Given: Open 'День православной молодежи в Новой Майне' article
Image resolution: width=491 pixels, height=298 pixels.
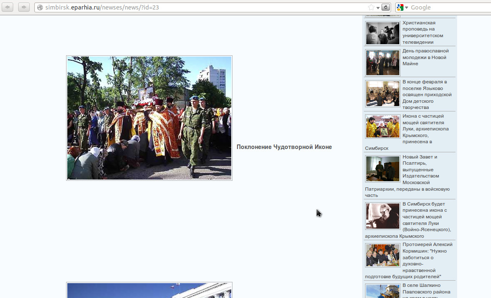Looking at the screenshot, I should click(x=425, y=57).
